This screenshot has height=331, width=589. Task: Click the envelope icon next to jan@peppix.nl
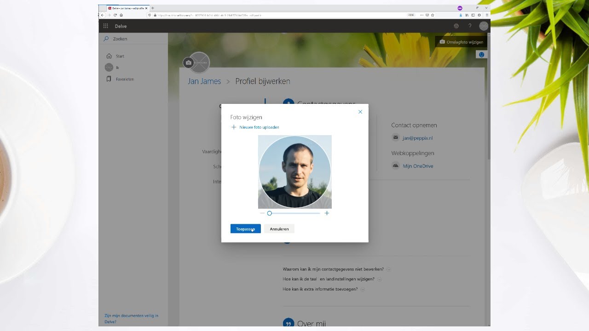click(396, 137)
